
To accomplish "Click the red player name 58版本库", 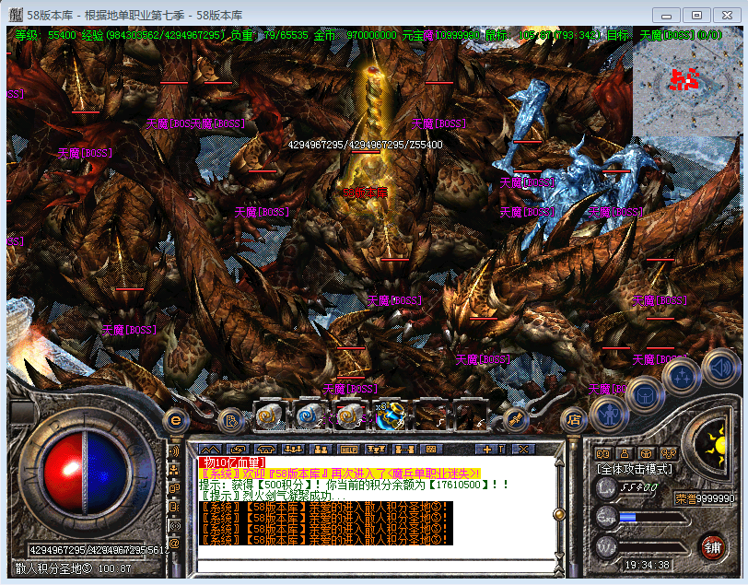I will click(366, 193).
